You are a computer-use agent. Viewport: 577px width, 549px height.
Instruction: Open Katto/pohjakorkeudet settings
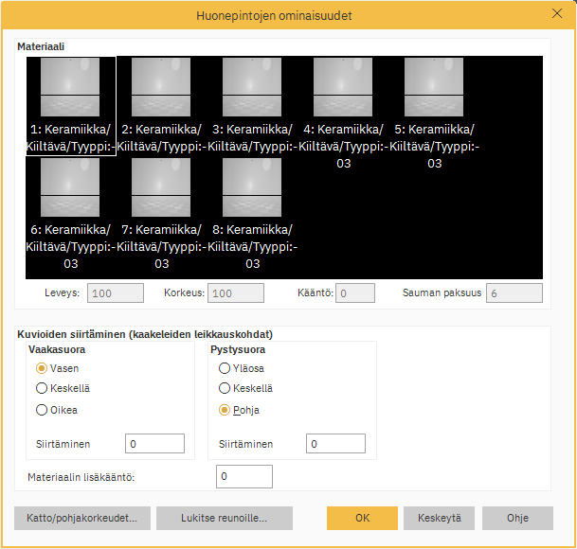[81, 518]
